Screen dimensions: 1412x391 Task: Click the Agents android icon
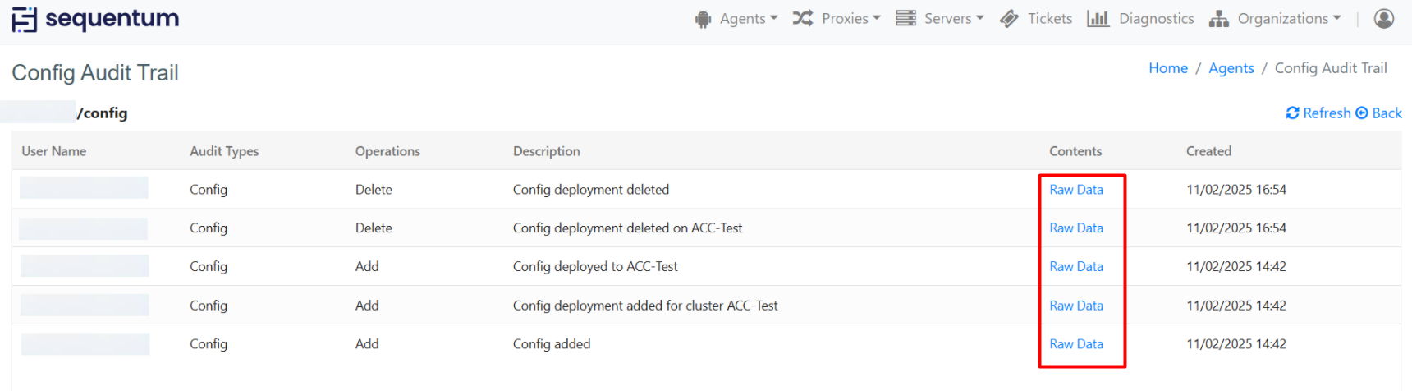click(x=703, y=19)
